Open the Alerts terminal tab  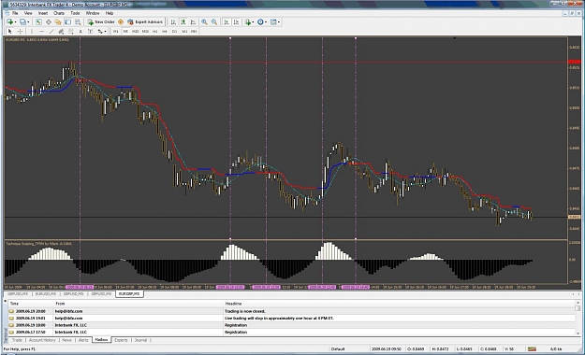[83, 340]
